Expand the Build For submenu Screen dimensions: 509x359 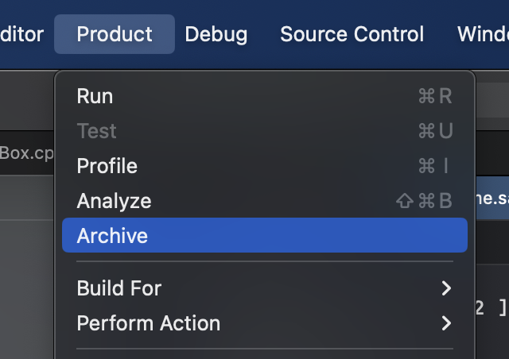(x=119, y=288)
